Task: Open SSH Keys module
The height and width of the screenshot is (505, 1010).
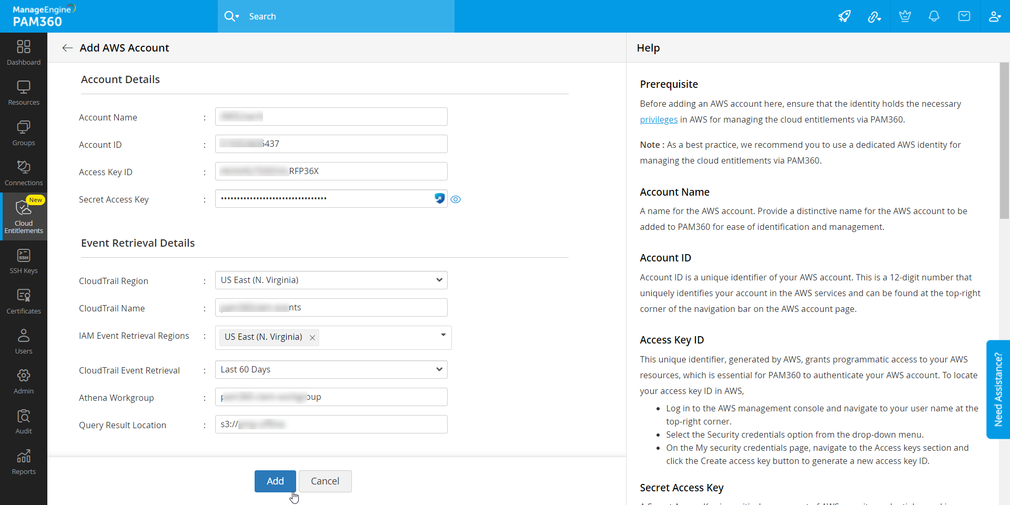Action: 24,261
